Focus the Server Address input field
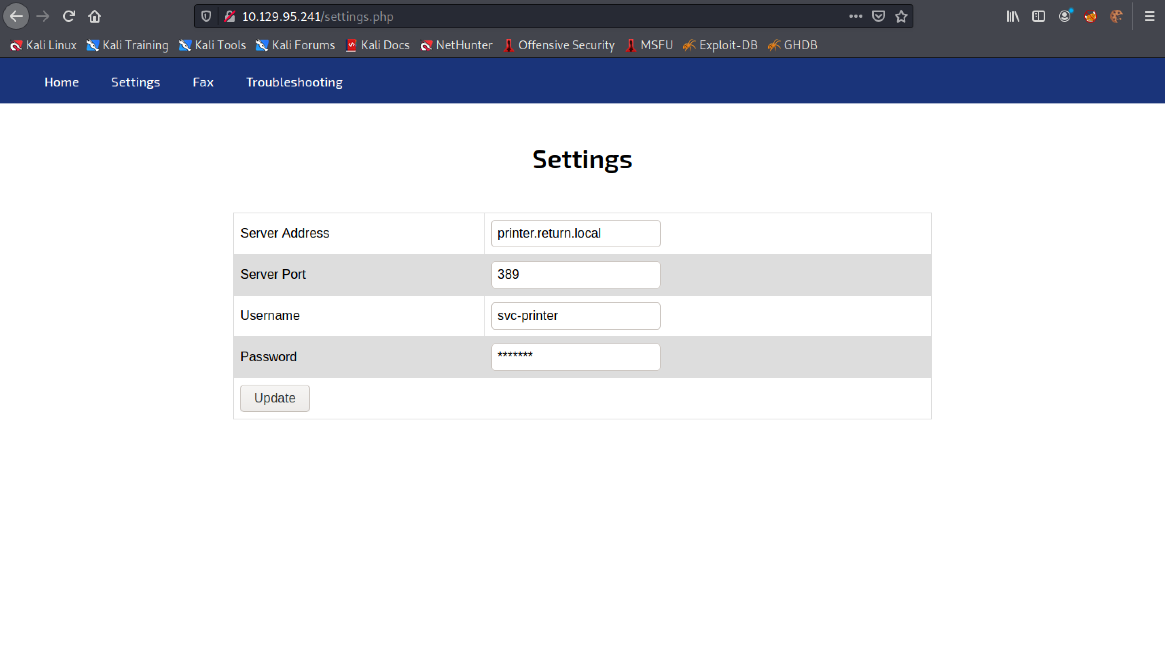 (x=576, y=233)
